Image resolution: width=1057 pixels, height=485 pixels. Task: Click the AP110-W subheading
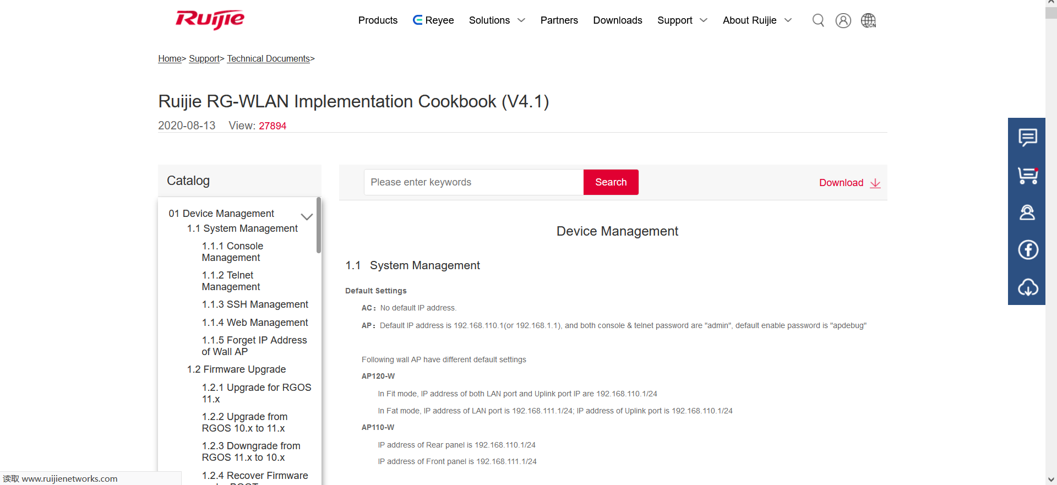pyautogui.click(x=378, y=427)
